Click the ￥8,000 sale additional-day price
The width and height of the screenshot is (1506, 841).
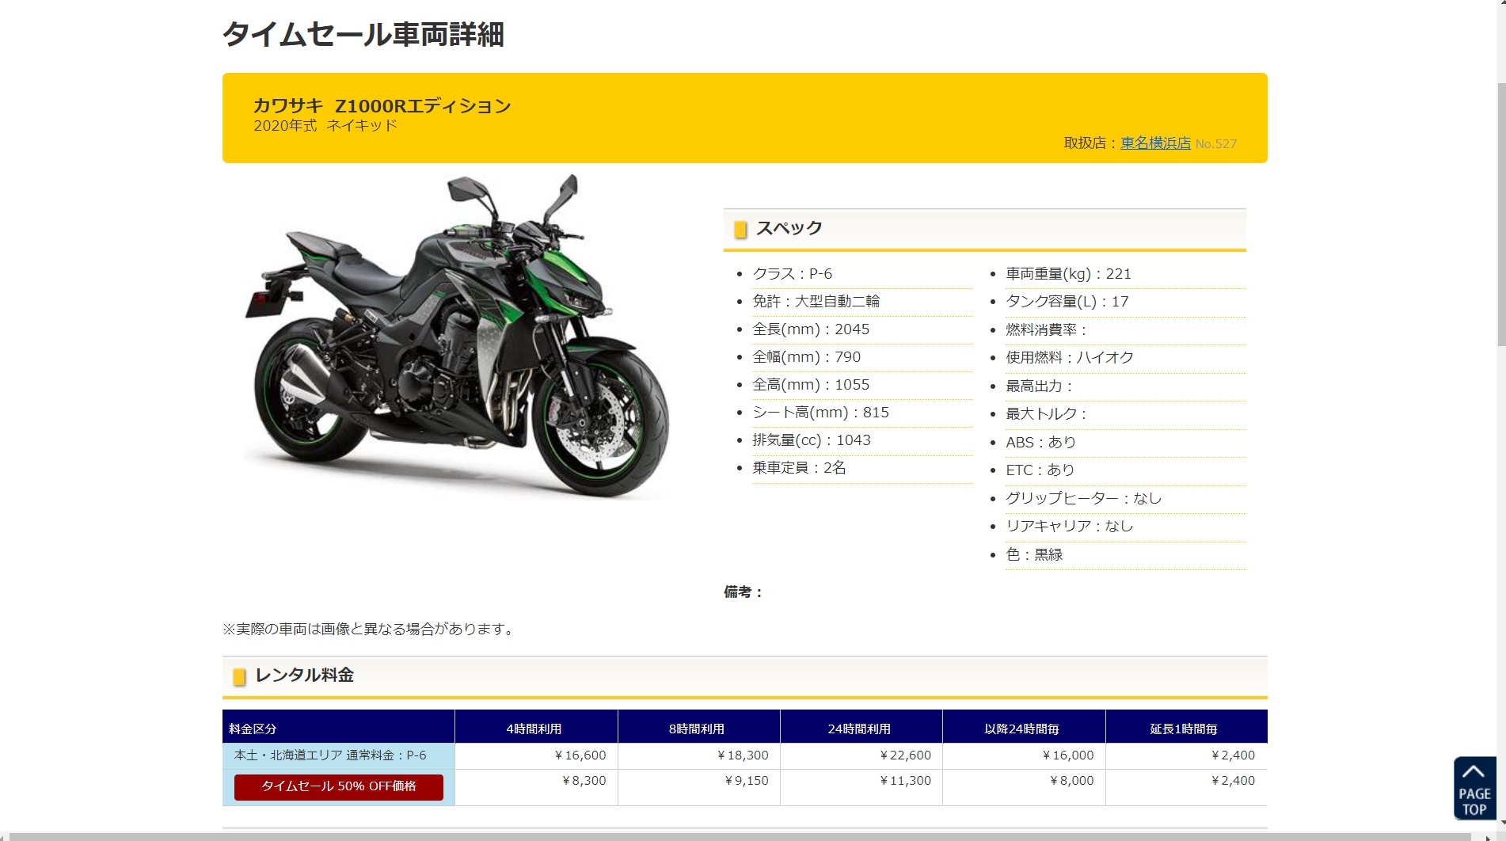(x=1071, y=781)
